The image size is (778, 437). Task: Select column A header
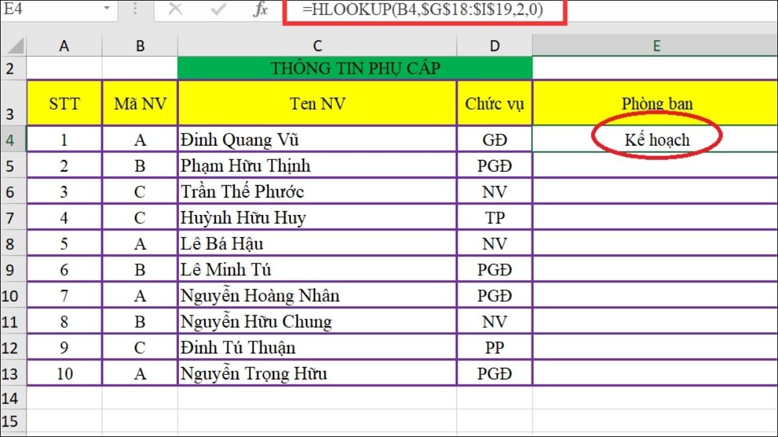pos(64,45)
